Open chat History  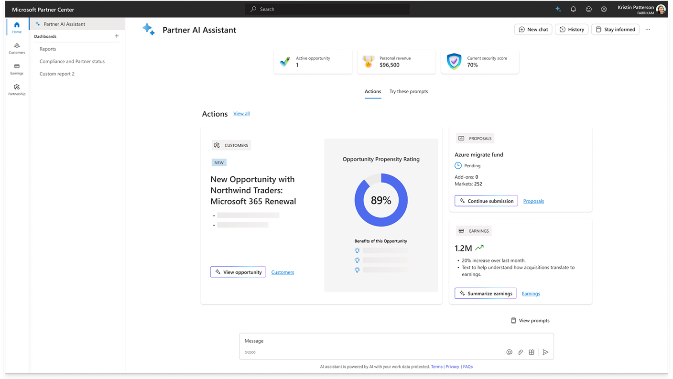click(x=572, y=30)
